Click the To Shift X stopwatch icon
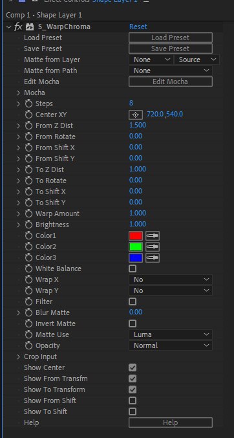 28,192
